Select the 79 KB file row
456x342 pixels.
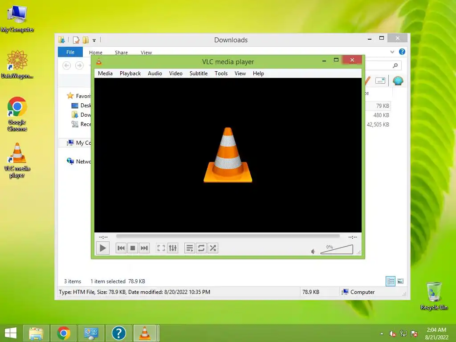coord(378,106)
